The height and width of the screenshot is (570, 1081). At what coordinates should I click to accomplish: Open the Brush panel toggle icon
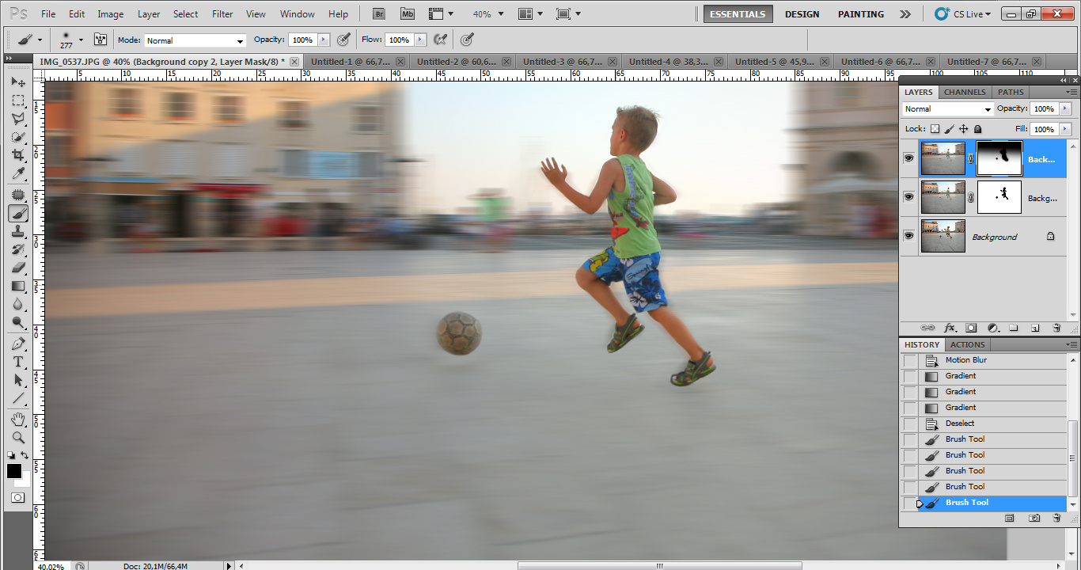101,40
